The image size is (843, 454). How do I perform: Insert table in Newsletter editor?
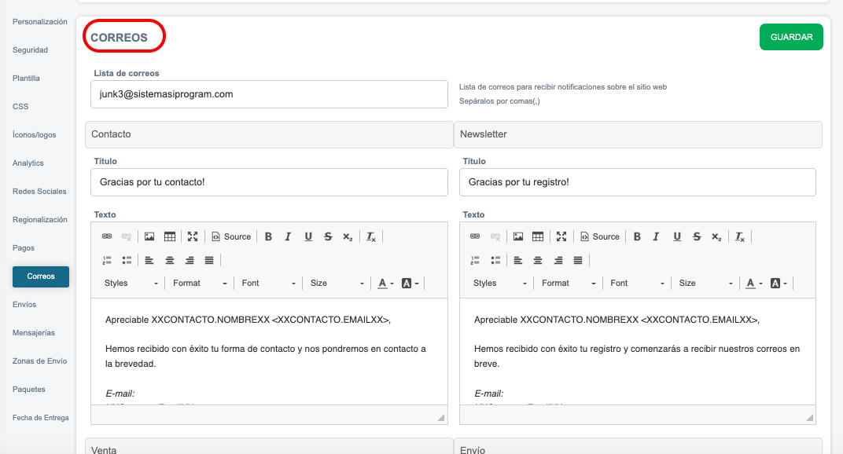pyautogui.click(x=538, y=236)
